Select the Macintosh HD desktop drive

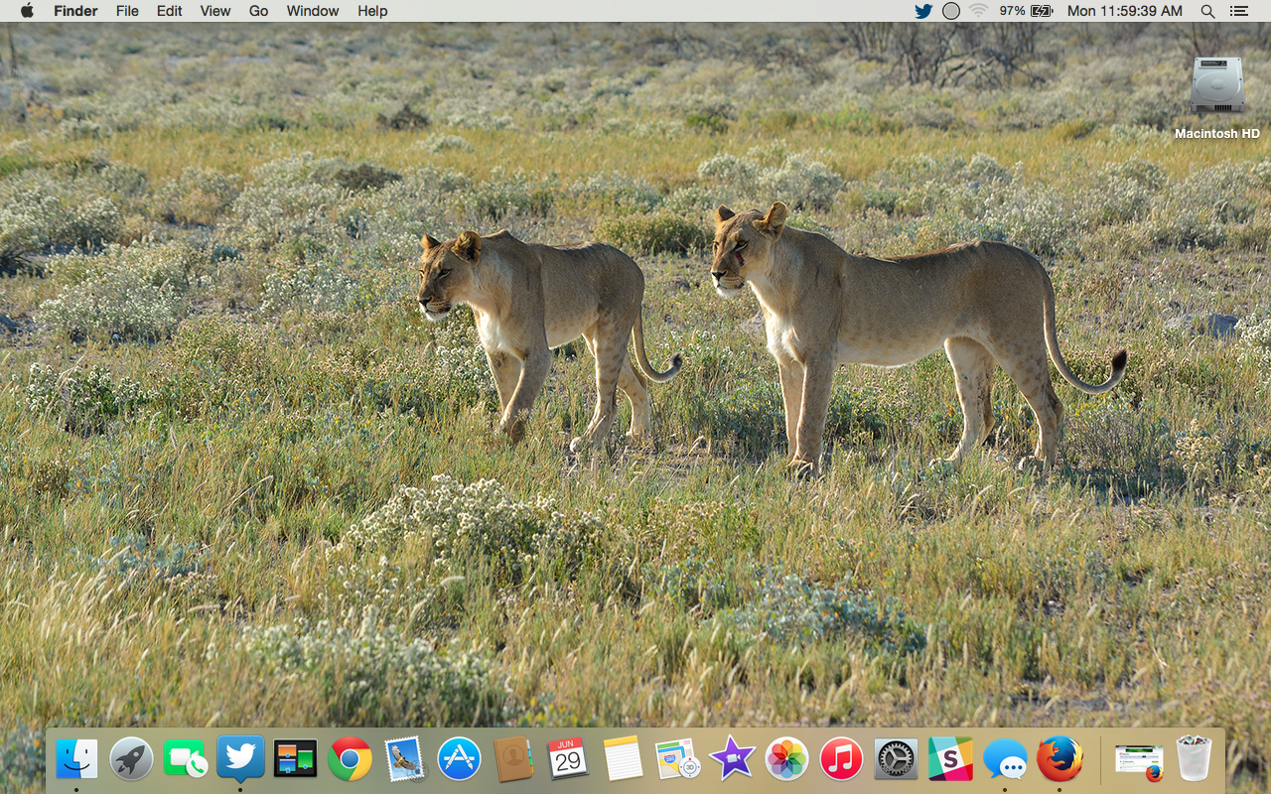(x=1217, y=98)
